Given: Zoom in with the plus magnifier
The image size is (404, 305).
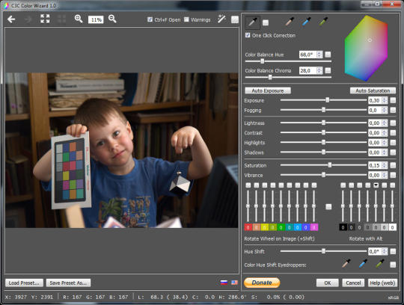Looking at the screenshot, I should (79, 19).
